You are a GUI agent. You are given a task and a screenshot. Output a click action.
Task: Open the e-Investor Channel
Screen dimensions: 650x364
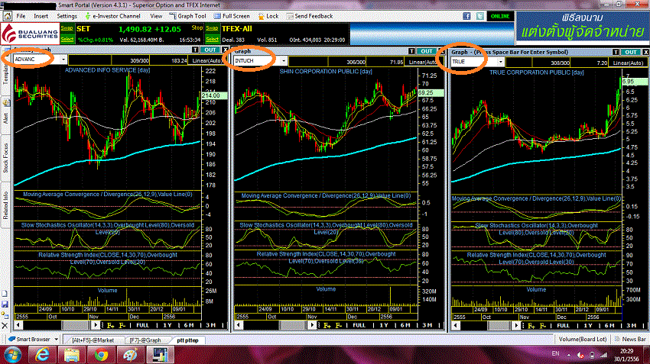(x=112, y=16)
